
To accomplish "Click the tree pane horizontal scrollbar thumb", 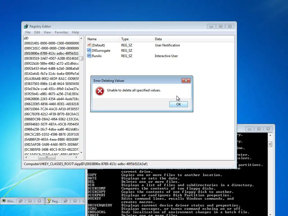I will [x=47, y=157].
